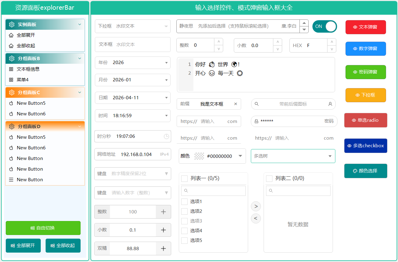This screenshot has height=262, width=398.
Task: Click the gear icon on 分组面板C header
Action: (12, 93)
